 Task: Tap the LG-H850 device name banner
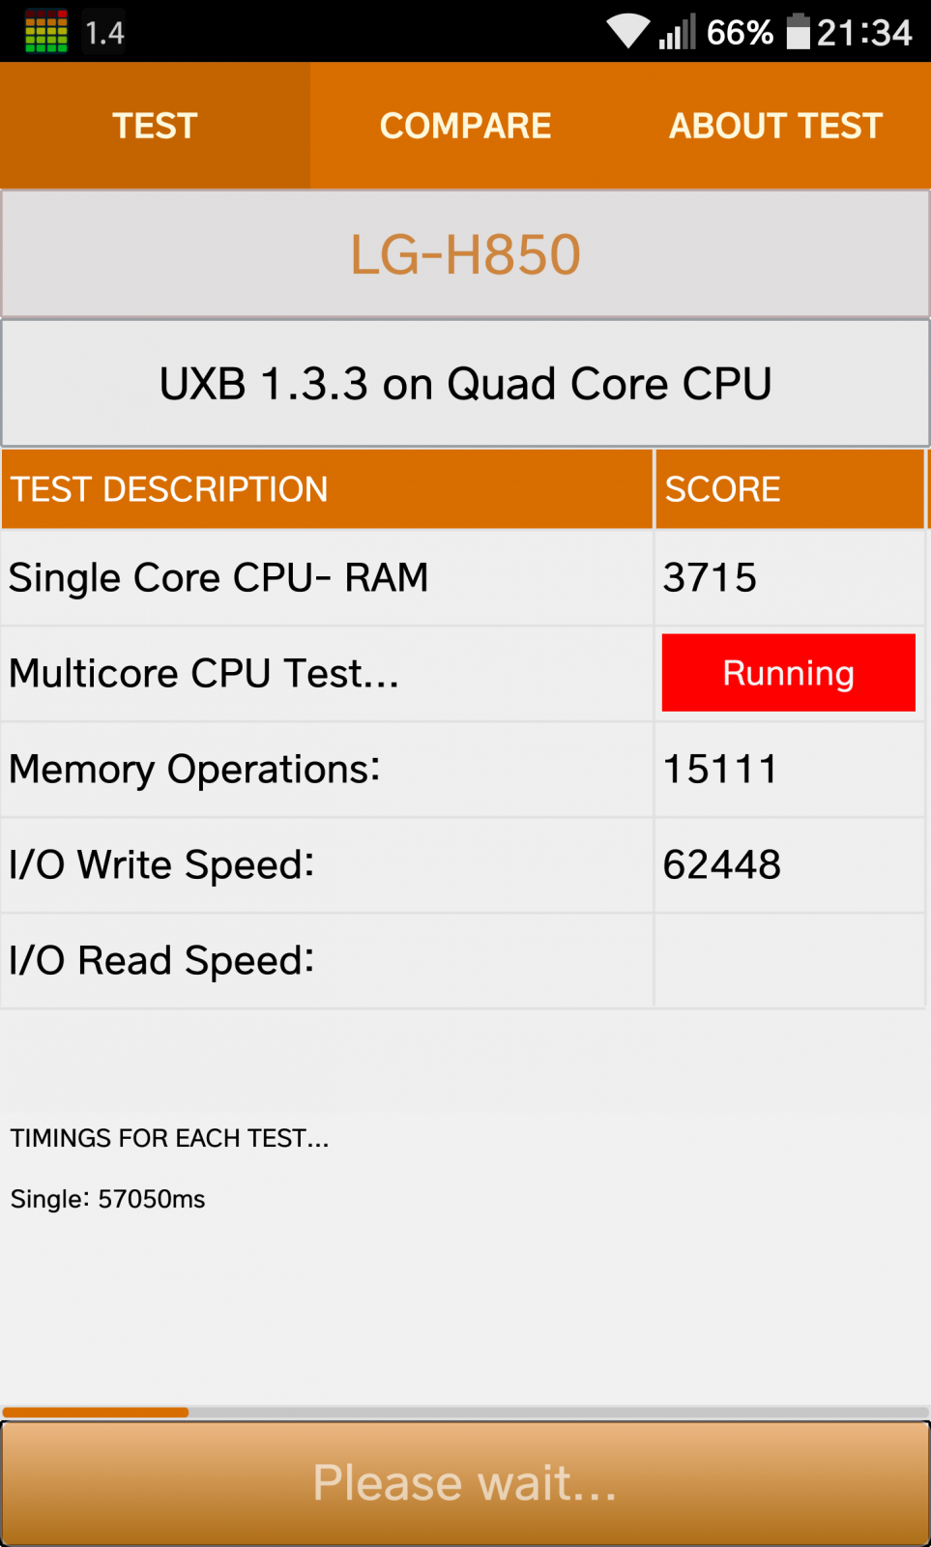click(465, 254)
